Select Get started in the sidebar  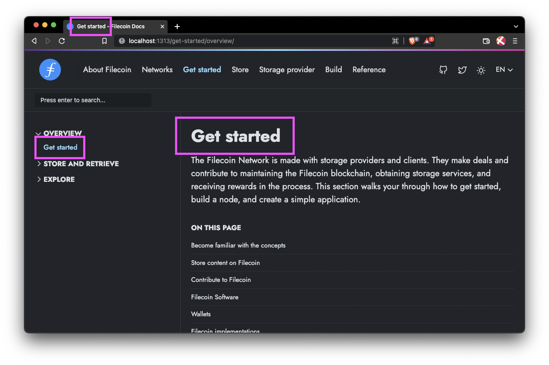tap(61, 147)
